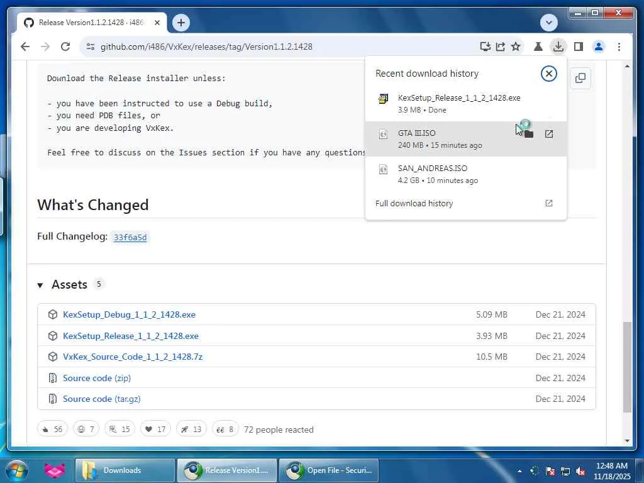The width and height of the screenshot is (644, 483).
Task: Open the taskbar clock showing 12:48 AM
Action: [611, 471]
